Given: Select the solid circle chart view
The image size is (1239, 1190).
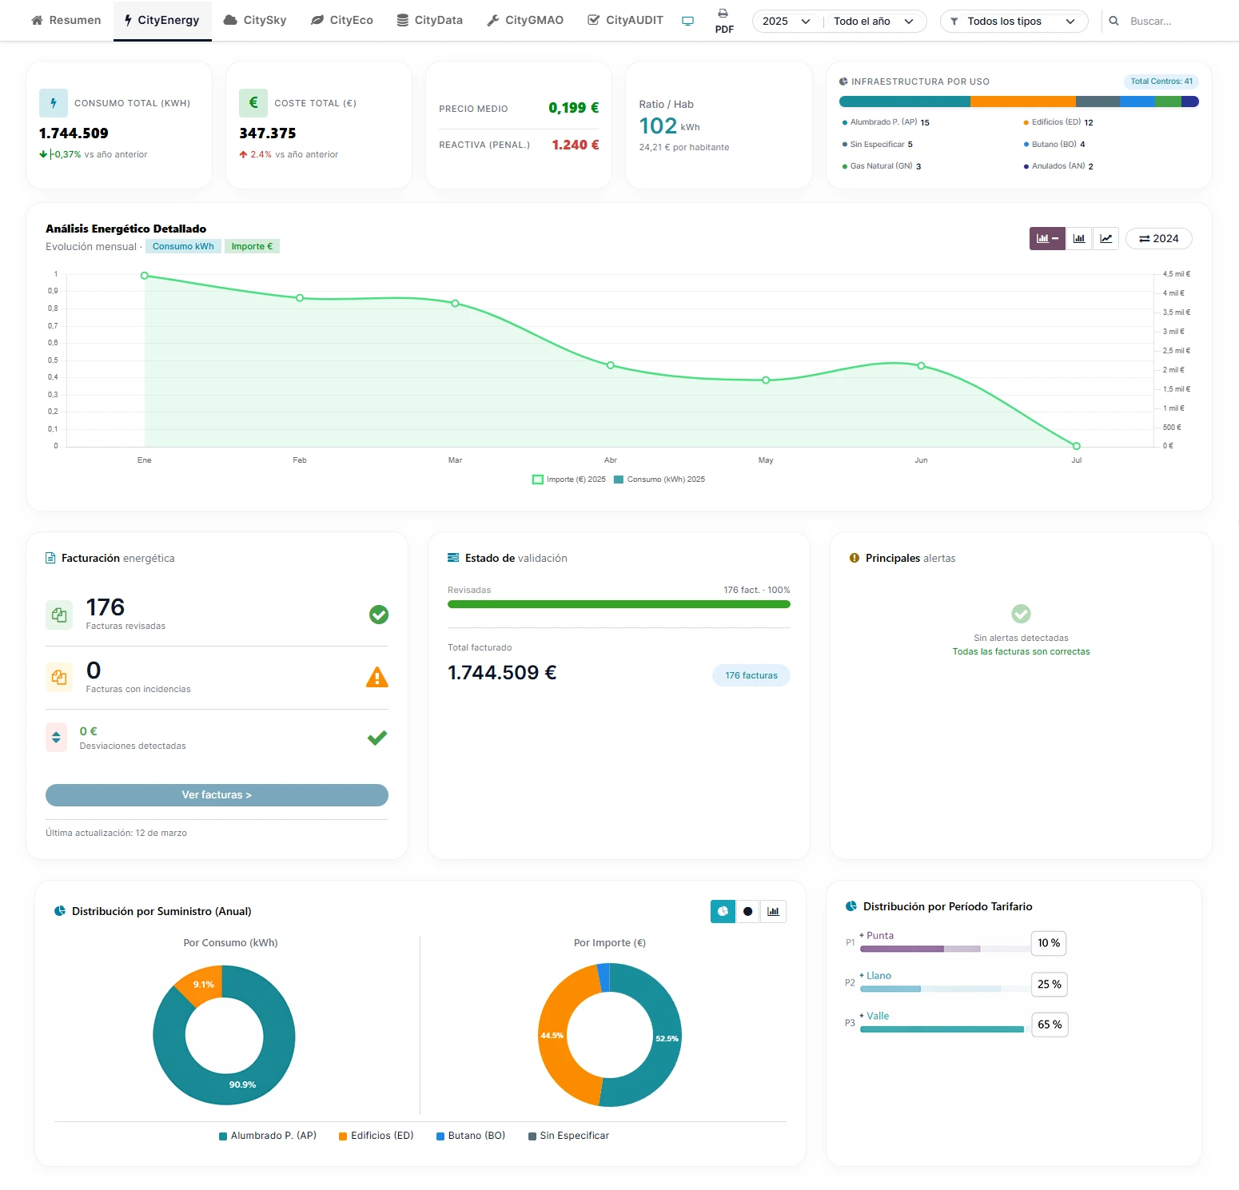Looking at the screenshot, I should coord(747,911).
